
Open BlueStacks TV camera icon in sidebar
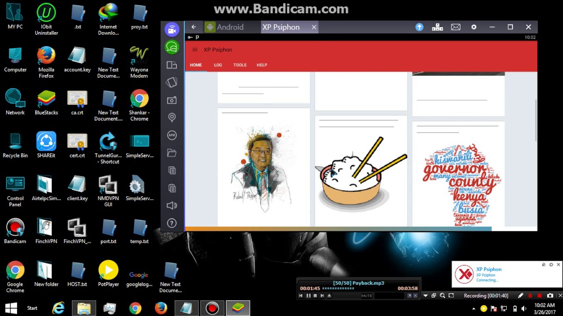click(x=172, y=29)
